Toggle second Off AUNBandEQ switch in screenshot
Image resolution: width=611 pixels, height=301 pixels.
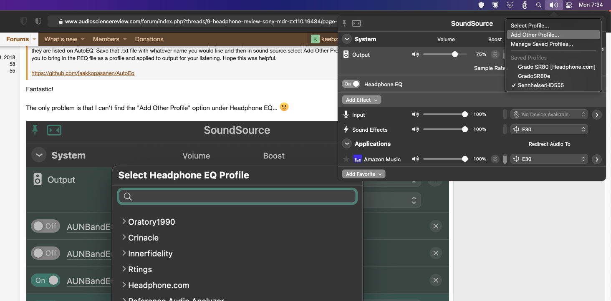coord(45,253)
